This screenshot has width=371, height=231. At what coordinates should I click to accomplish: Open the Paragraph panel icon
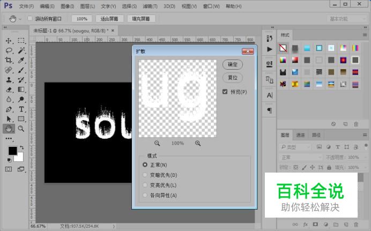pos(270,110)
